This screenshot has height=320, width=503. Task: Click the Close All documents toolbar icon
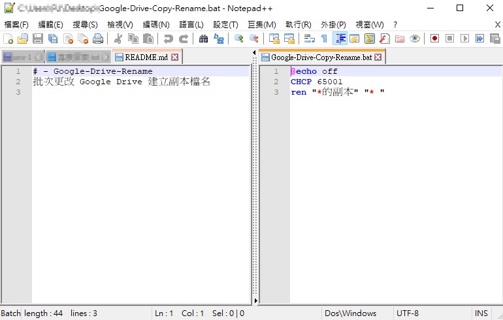click(83, 39)
